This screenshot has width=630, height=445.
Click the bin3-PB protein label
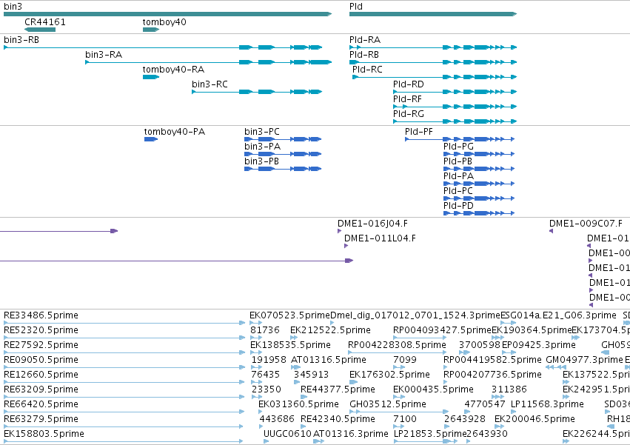[261, 161]
